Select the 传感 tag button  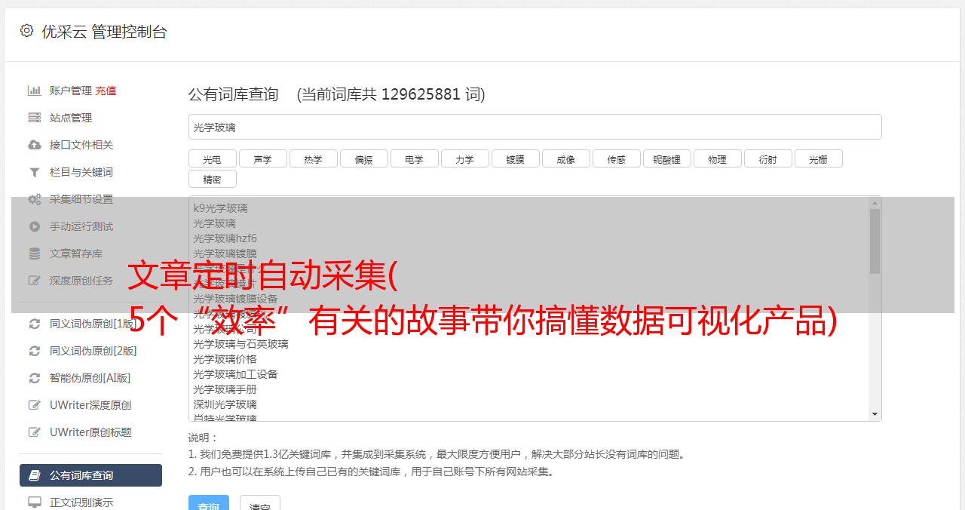(617, 158)
